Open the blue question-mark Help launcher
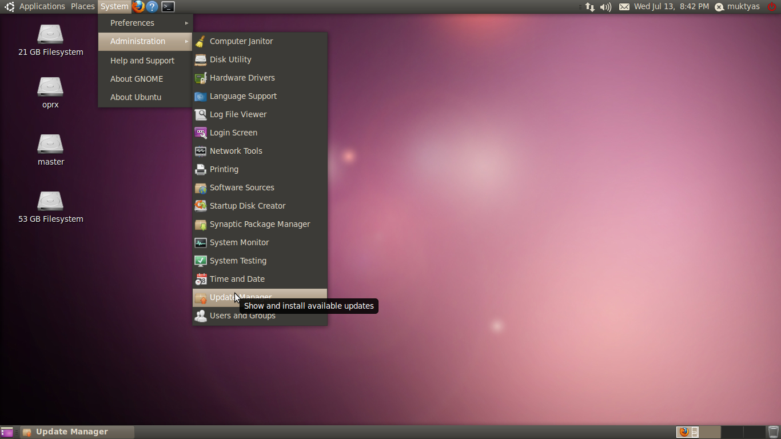Screen dimensions: 781x439 pyautogui.click(x=152, y=7)
